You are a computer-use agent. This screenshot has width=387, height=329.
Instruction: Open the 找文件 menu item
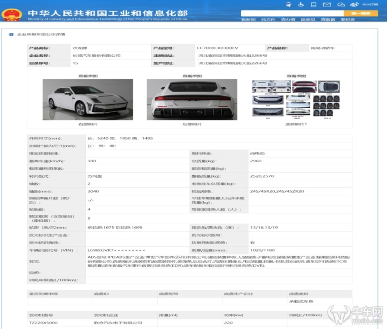point(268,20)
